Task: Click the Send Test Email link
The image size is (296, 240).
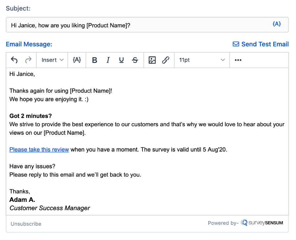Action: pos(265,44)
